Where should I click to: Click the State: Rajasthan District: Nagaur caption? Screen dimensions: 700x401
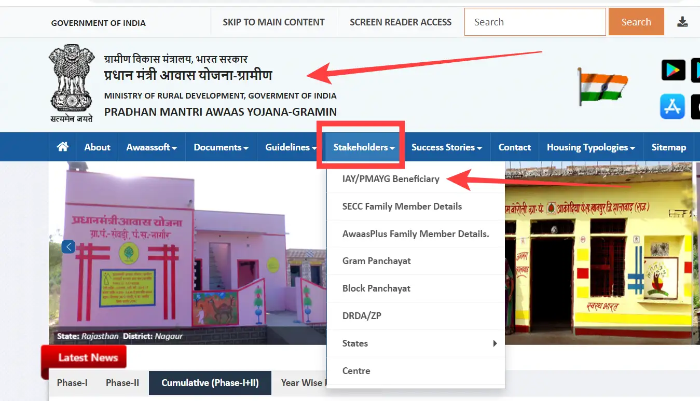tap(120, 336)
